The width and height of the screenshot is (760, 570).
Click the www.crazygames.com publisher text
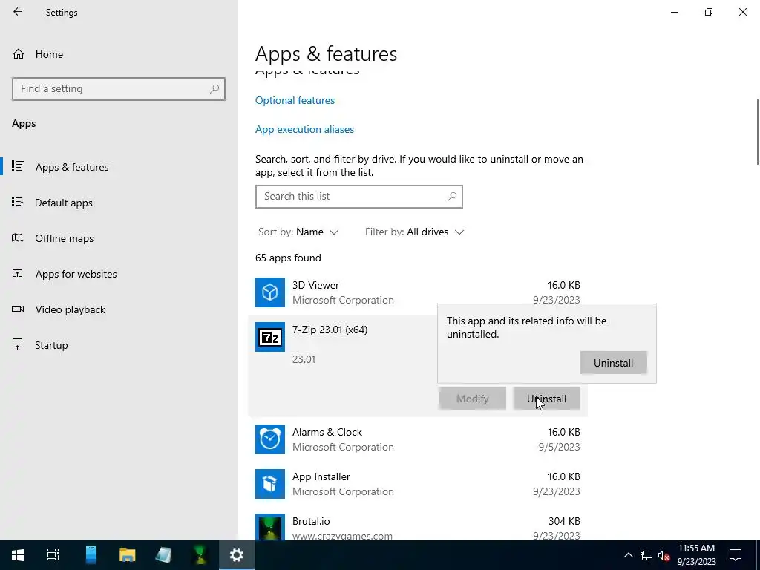[x=342, y=536]
